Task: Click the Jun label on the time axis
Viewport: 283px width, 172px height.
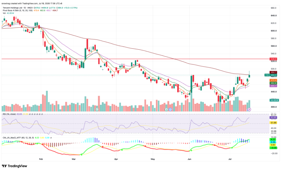Action: coord(189,159)
